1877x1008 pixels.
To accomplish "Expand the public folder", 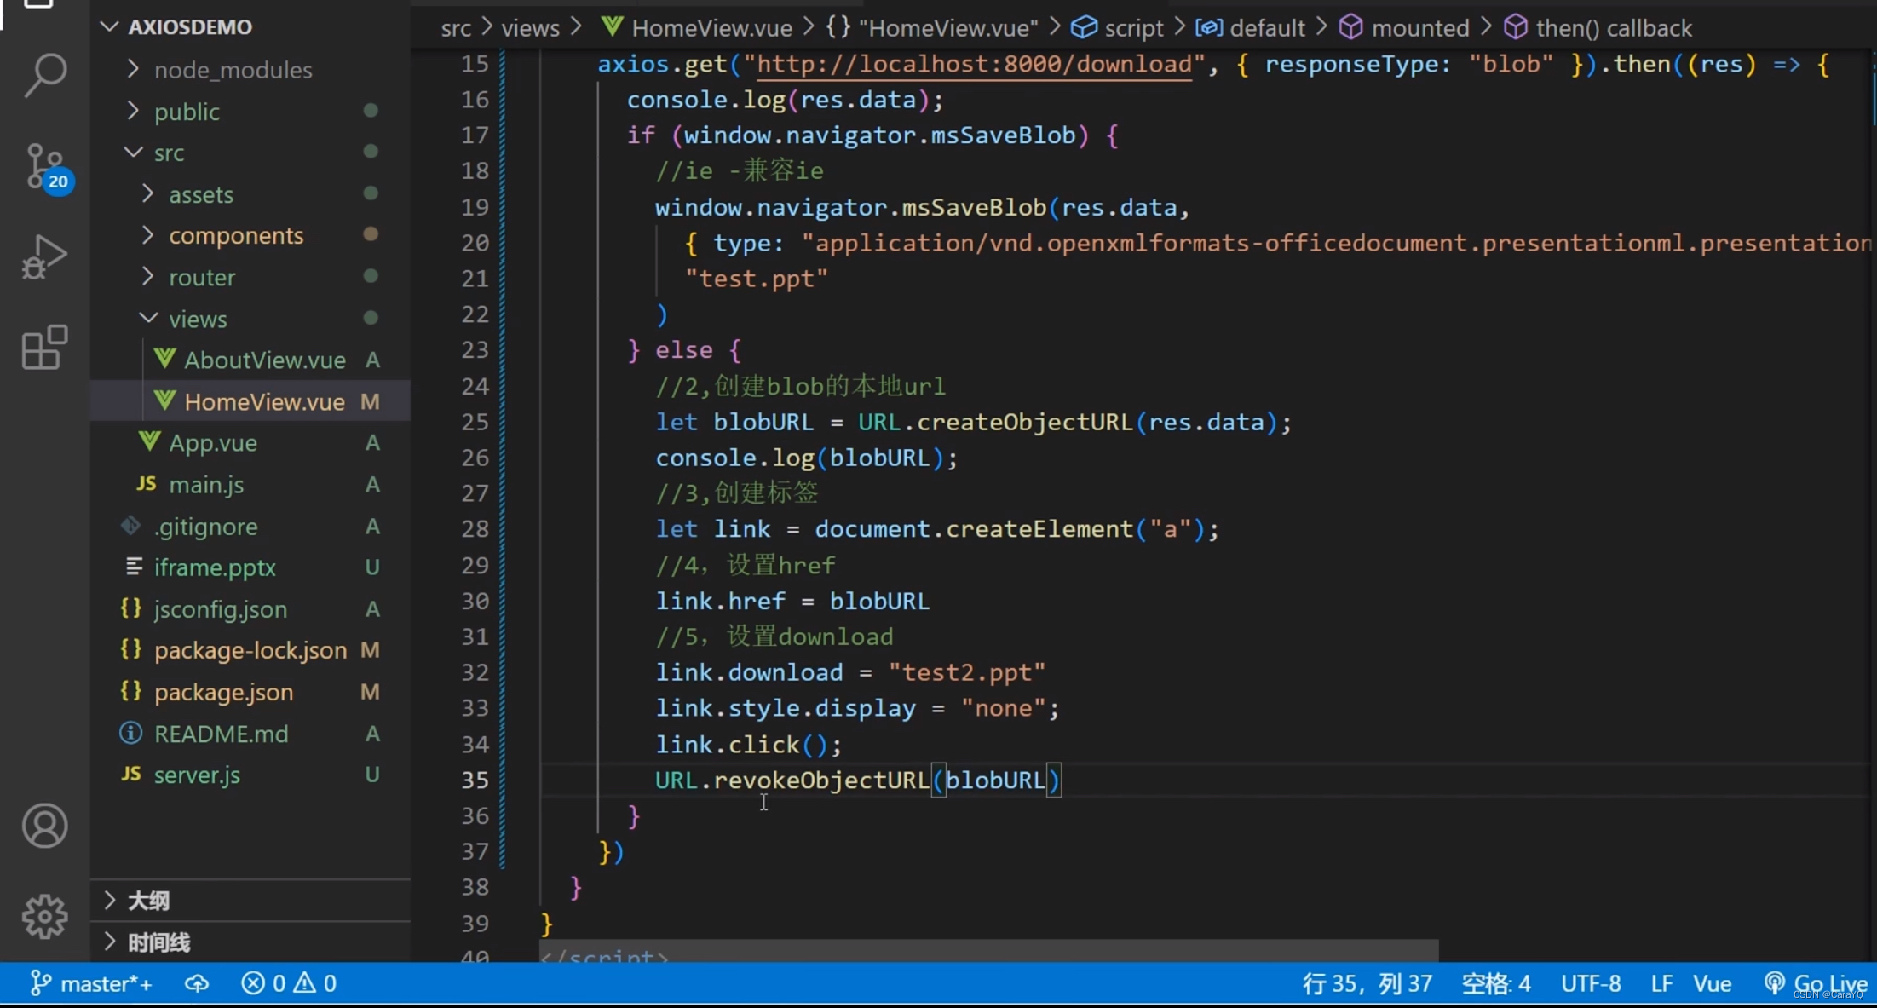I will tap(250, 112).
